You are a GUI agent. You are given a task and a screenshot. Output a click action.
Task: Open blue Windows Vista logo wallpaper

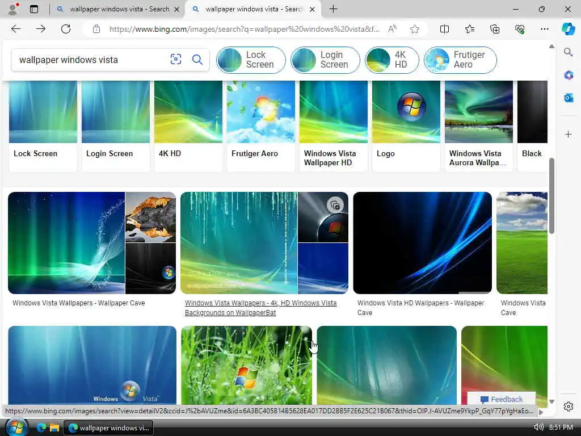(92, 365)
